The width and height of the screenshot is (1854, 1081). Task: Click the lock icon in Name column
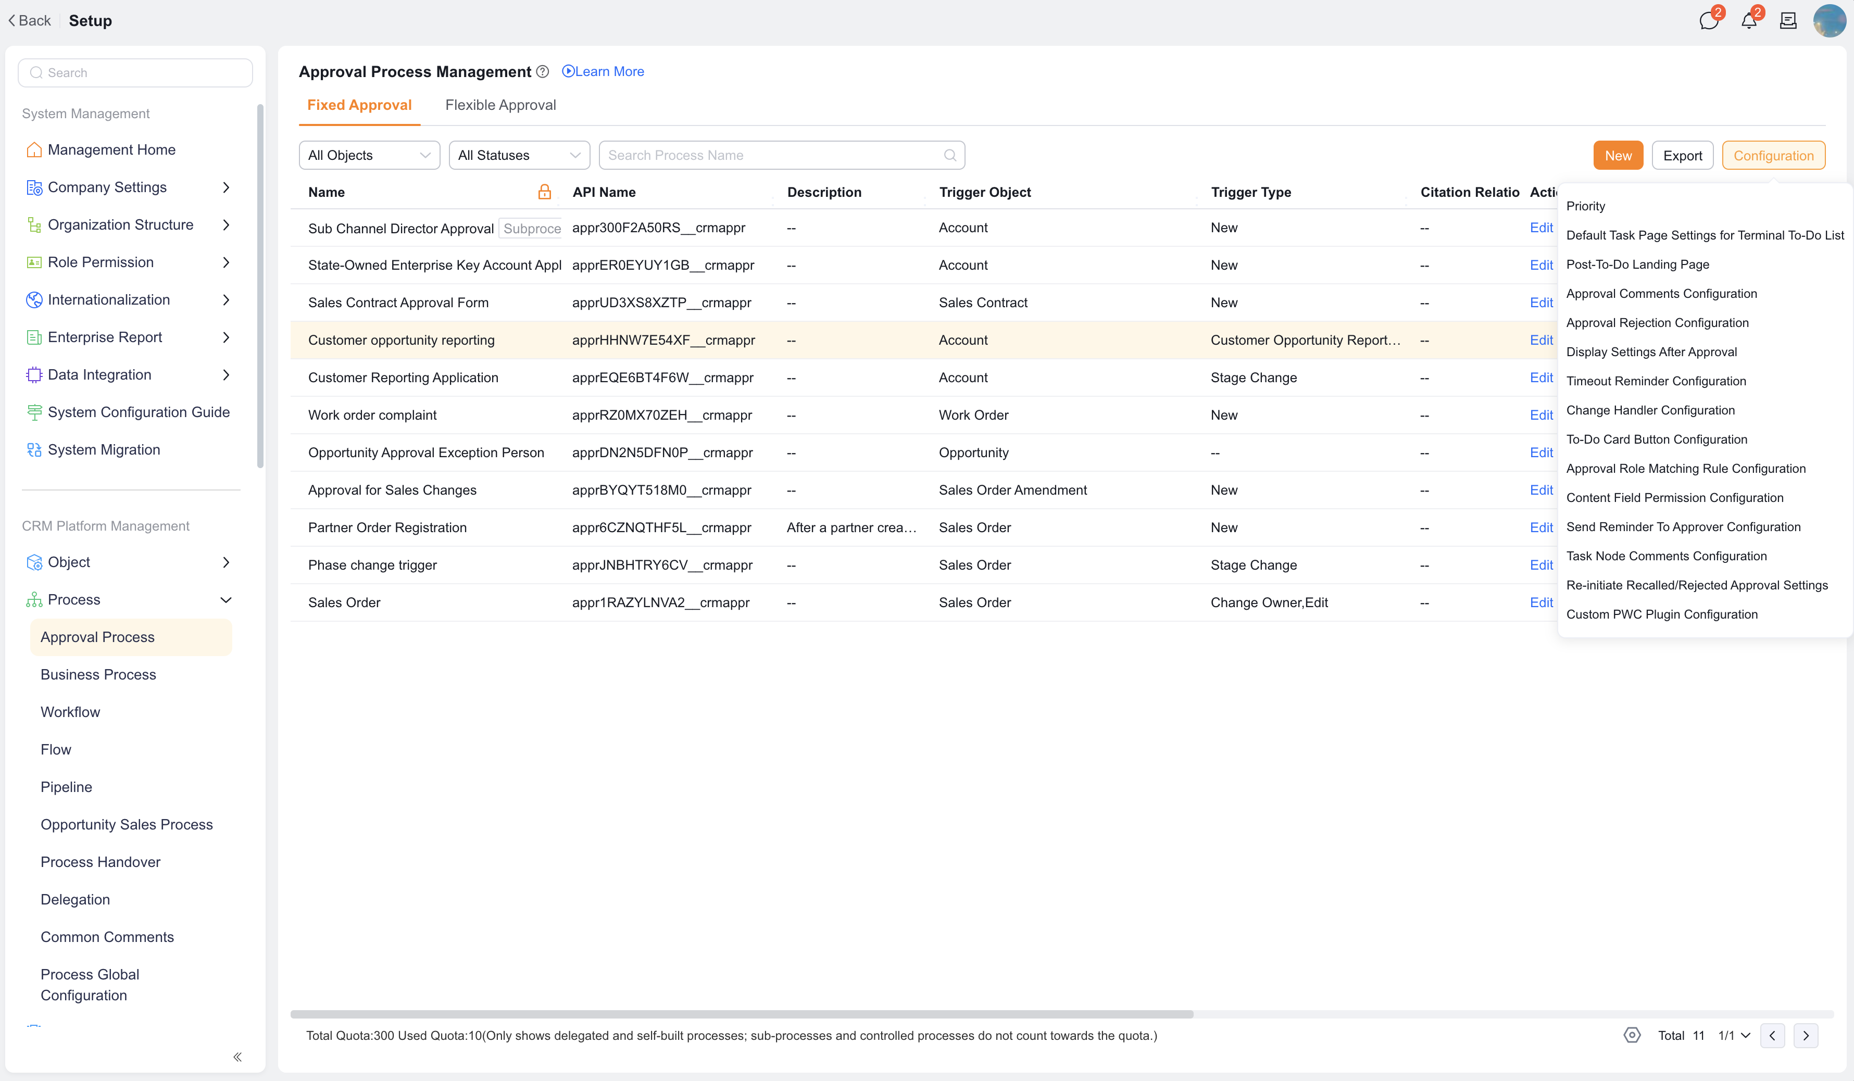544,192
